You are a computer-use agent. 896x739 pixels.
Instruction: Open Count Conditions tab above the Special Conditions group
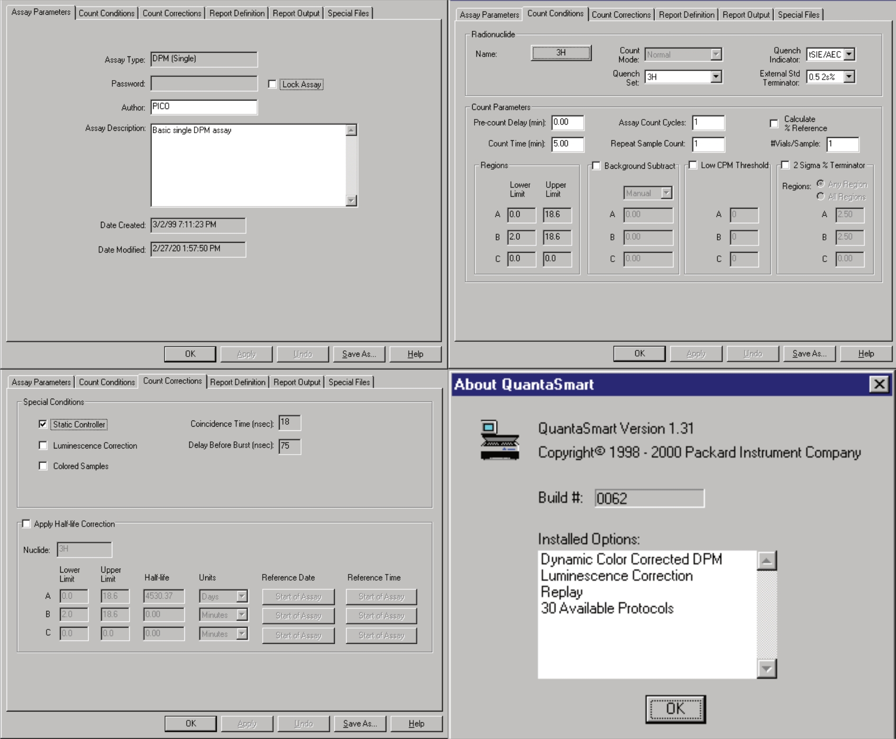107,382
